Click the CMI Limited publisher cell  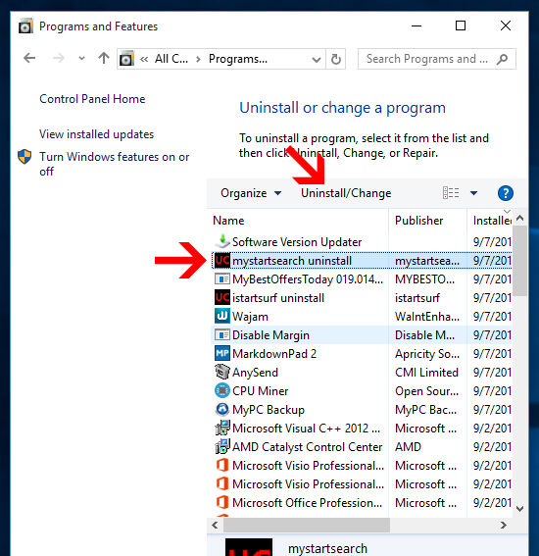point(426,373)
